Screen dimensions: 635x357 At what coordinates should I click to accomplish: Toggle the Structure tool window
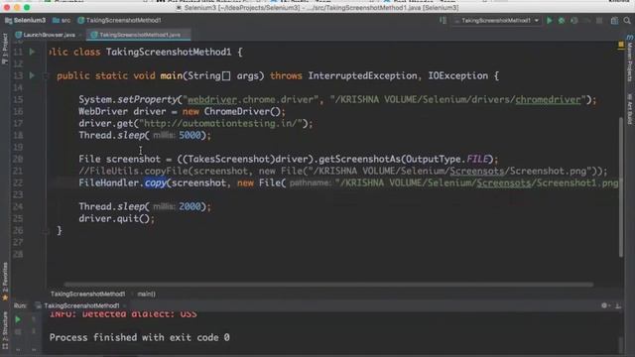(x=5, y=330)
